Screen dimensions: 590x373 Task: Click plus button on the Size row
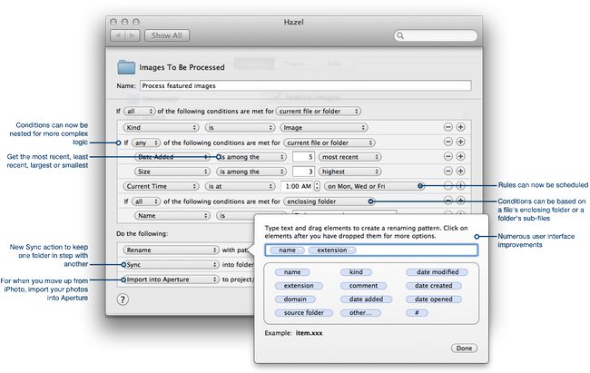[x=460, y=170]
